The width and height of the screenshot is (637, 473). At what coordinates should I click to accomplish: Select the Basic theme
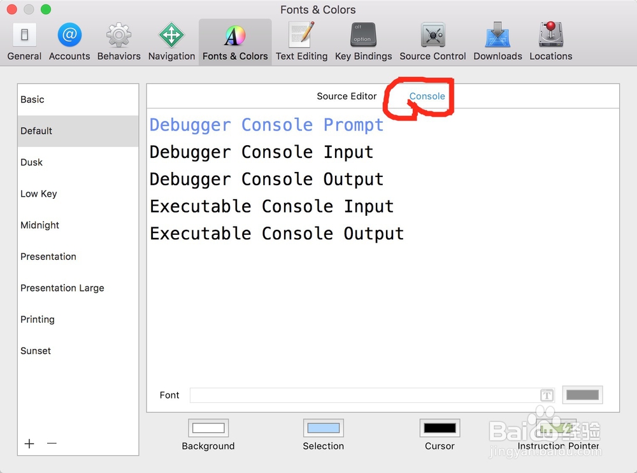[78, 99]
